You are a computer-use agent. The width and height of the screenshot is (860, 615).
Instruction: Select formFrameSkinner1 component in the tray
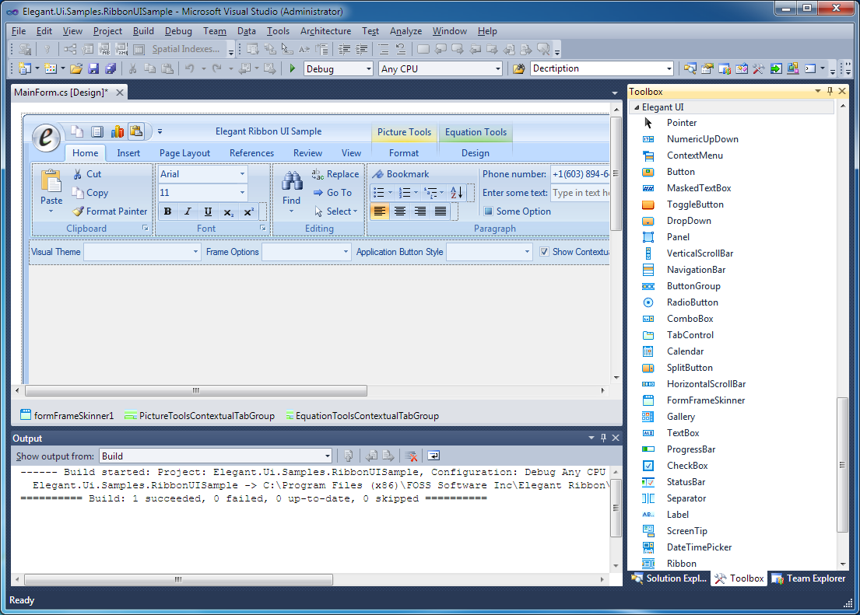67,415
